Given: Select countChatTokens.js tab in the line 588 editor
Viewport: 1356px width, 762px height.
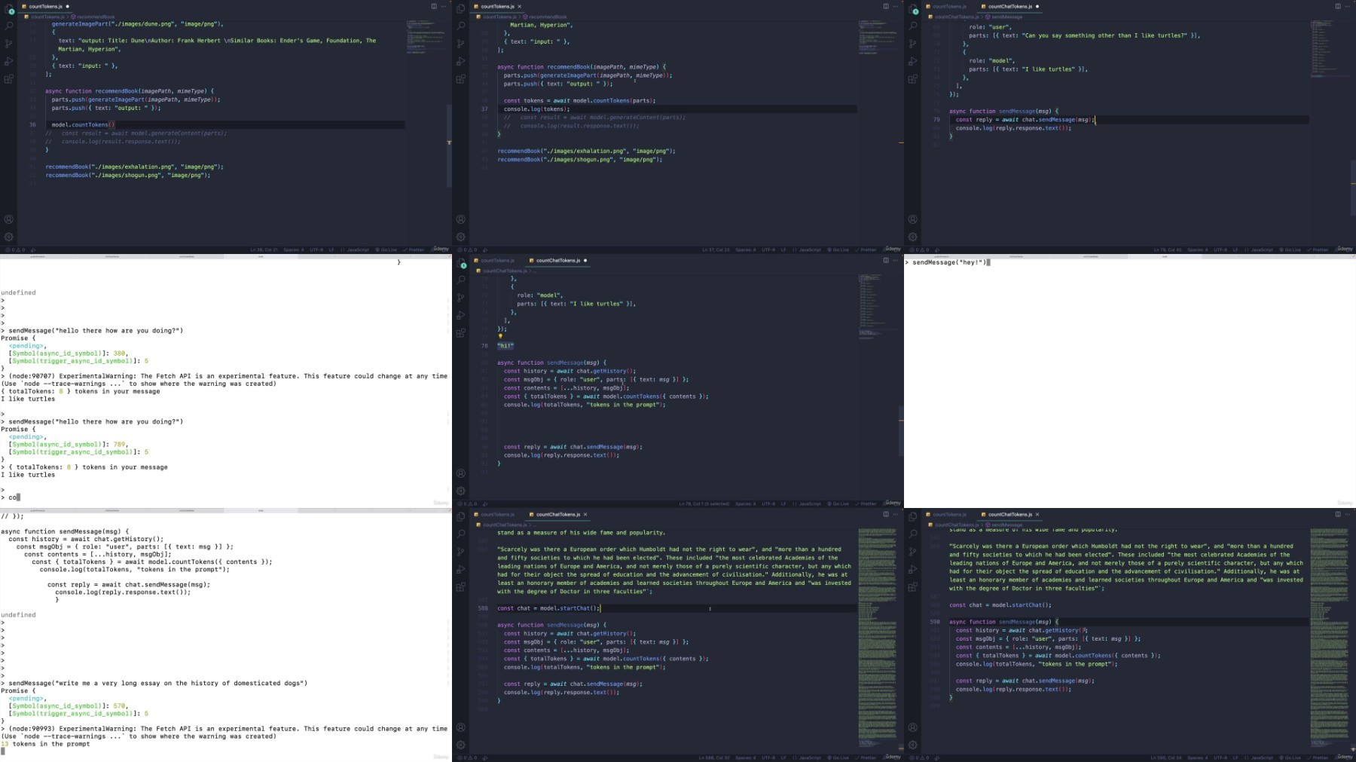Looking at the screenshot, I should 557,514.
